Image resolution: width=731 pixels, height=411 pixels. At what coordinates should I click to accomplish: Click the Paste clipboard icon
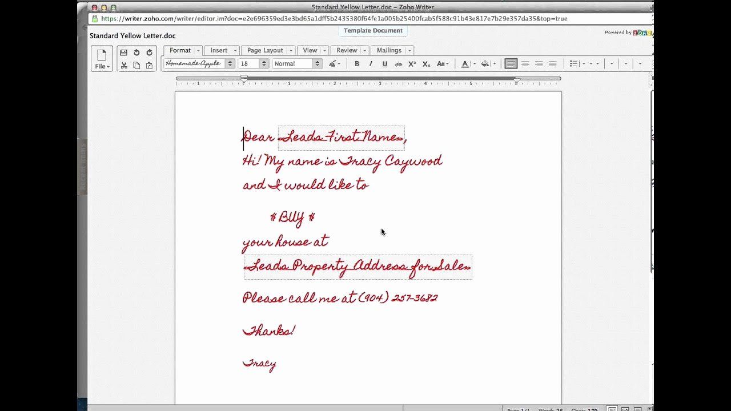tap(150, 66)
